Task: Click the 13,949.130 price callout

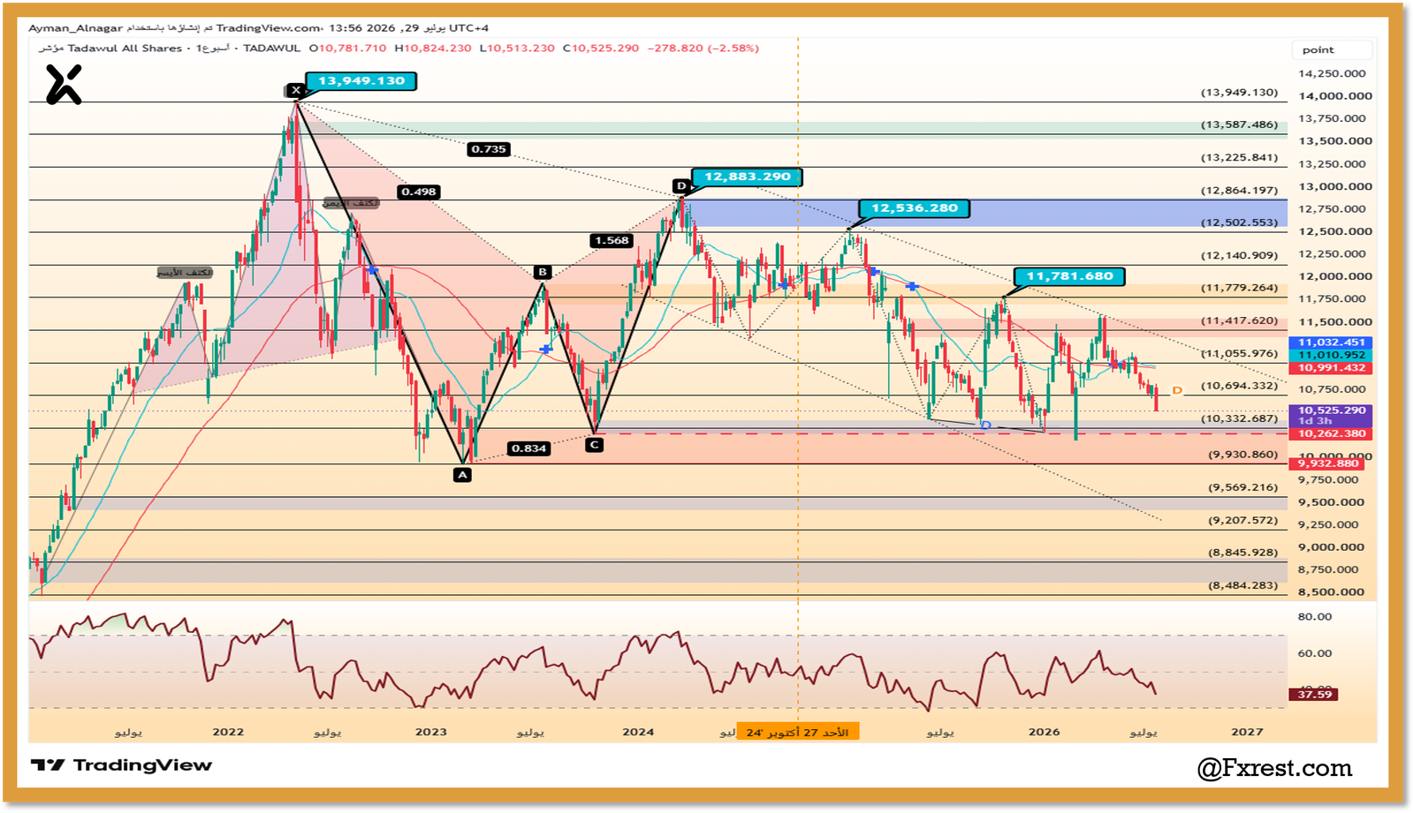Action: tap(361, 81)
